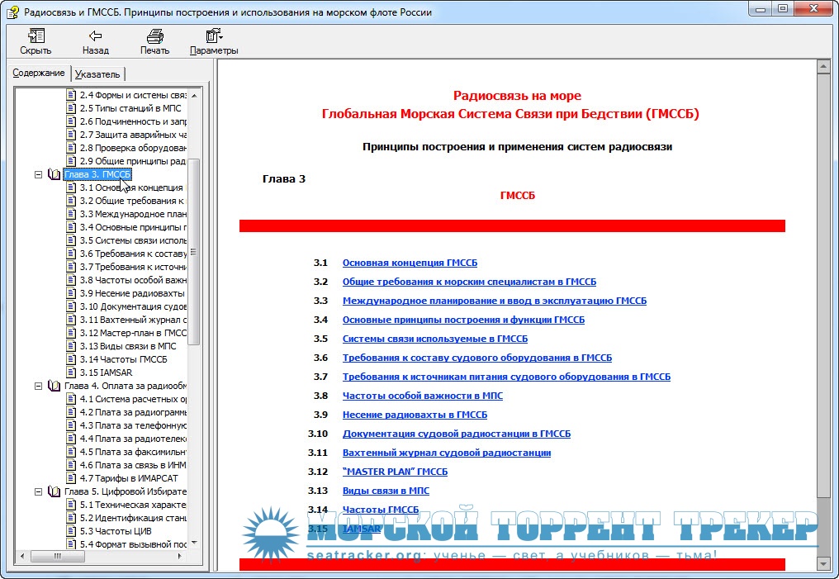Click the content pane scroll-up arrow

point(823,66)
